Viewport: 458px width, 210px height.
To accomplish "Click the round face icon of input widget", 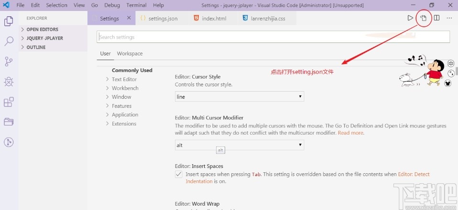I will coord(451,74).
